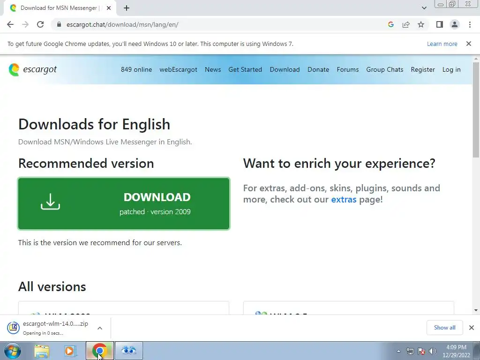View site information via padlock icon
This screenshot has height=360, width=480.
click(x=59, y=24)
